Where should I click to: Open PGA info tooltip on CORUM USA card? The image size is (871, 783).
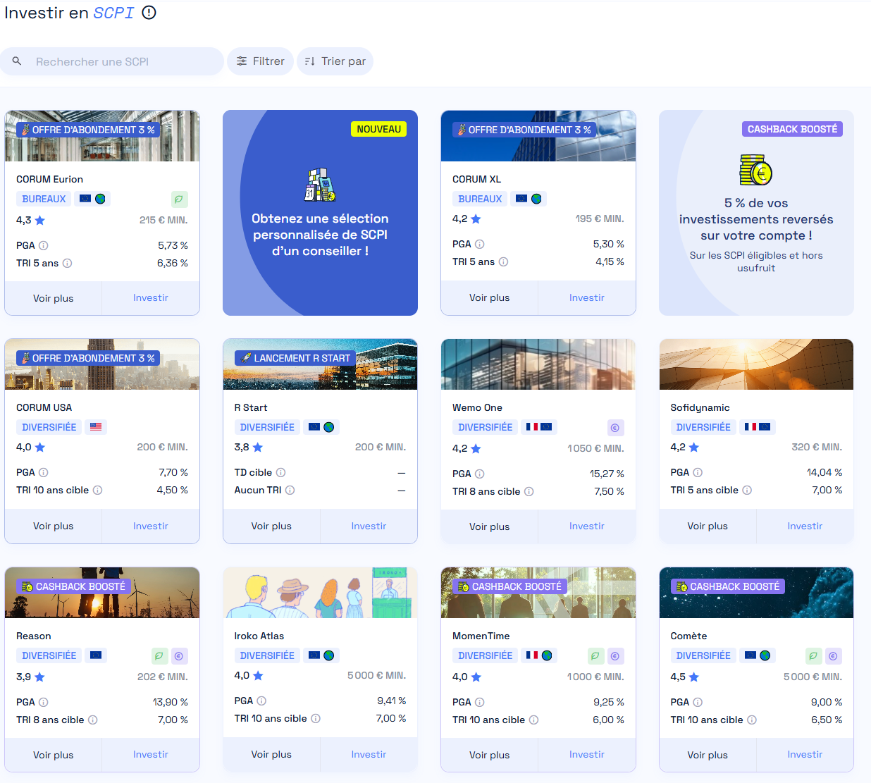(x=43, y=472)
